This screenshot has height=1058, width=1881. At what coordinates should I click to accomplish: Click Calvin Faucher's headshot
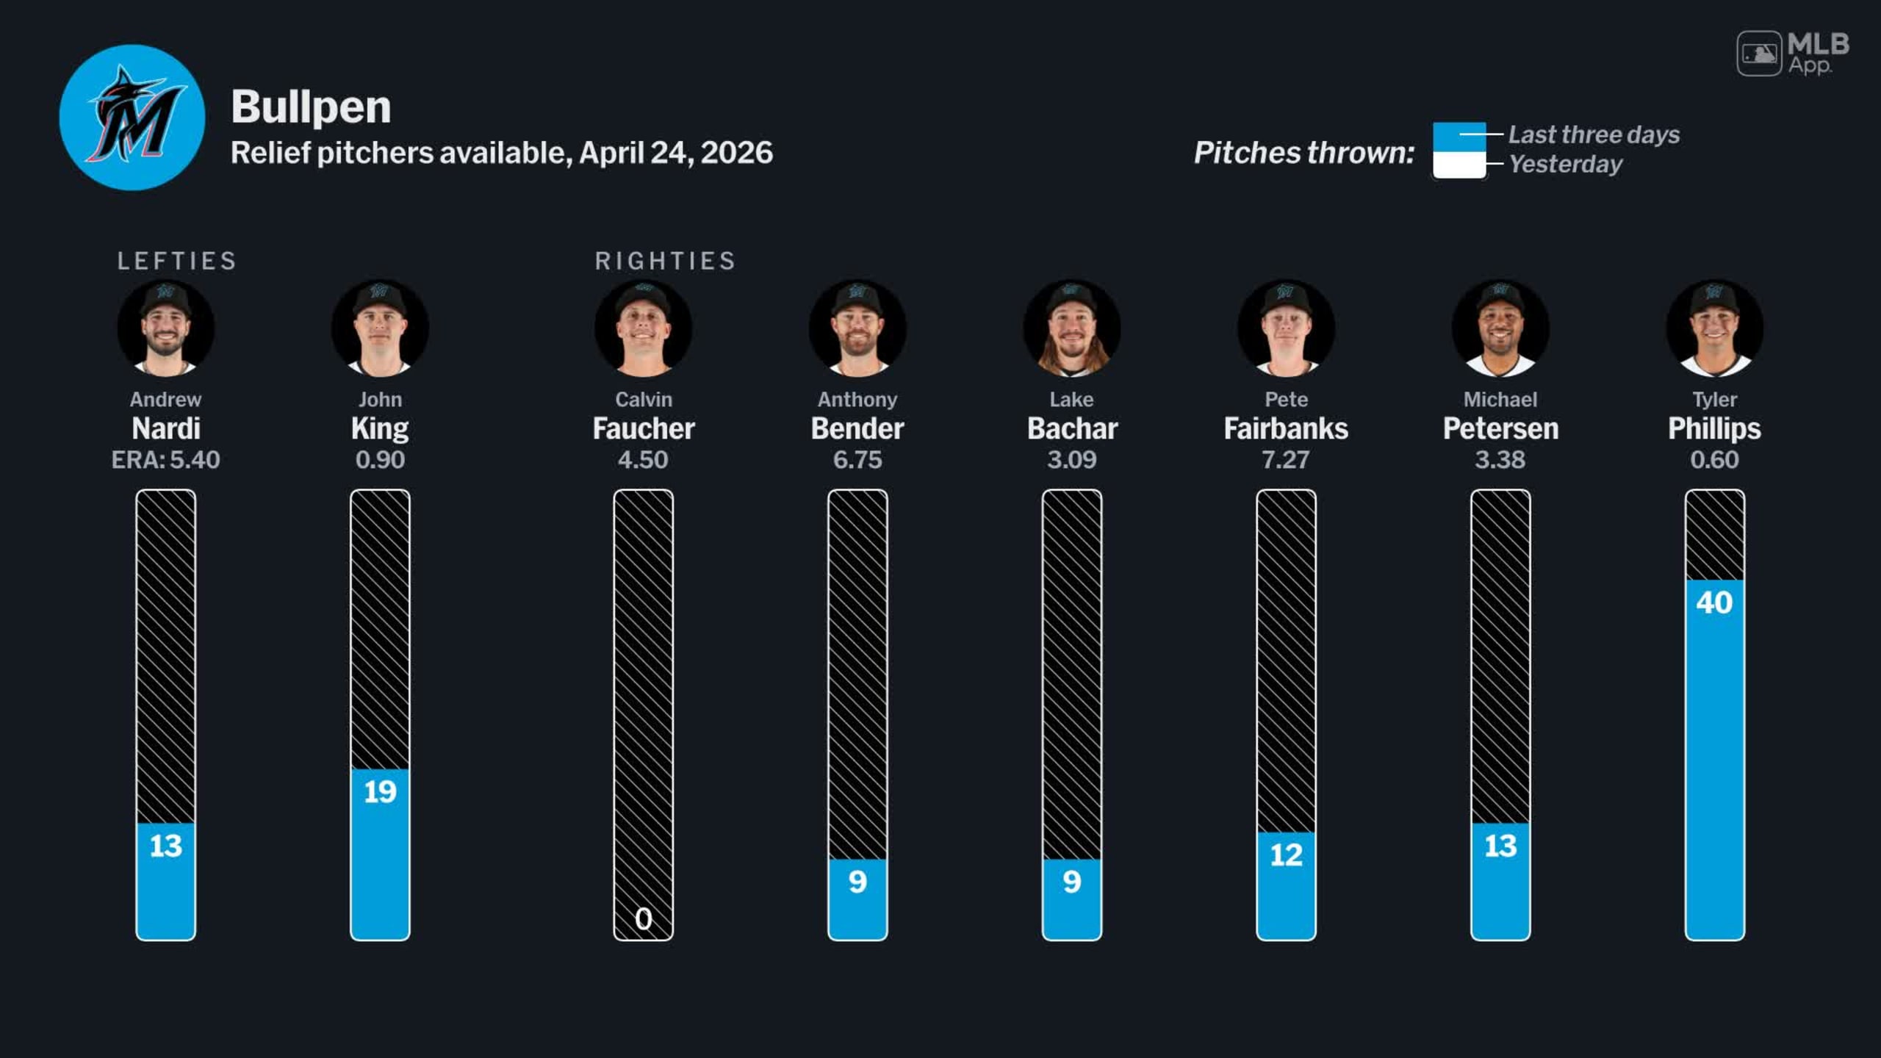pyautogui.click(x=644, y=328)
